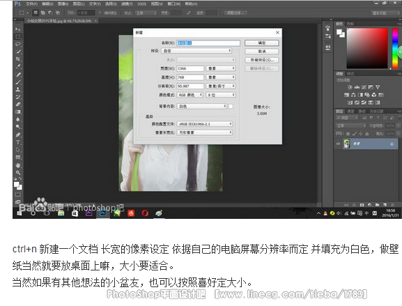Open the Edit menu
The height and width of the screenshot is (306, 402).
(x=47, y=4)
